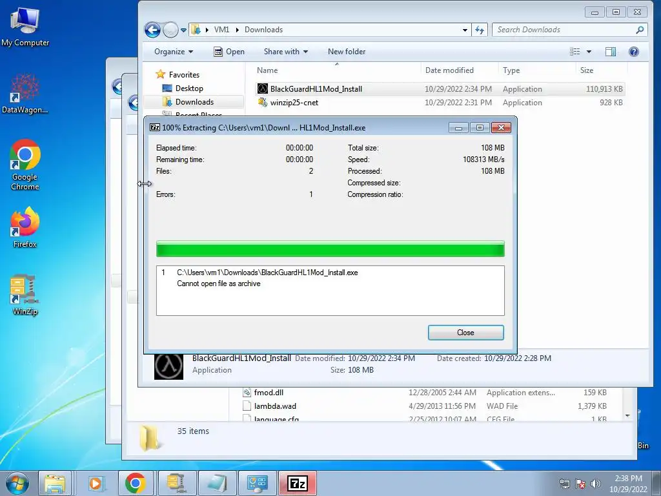Click the search magnifier icon

(x=640, y=30)
